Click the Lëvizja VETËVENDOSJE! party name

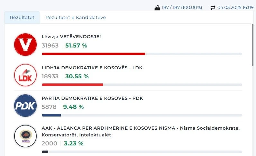pyautogui.click(x=71, y=37)
